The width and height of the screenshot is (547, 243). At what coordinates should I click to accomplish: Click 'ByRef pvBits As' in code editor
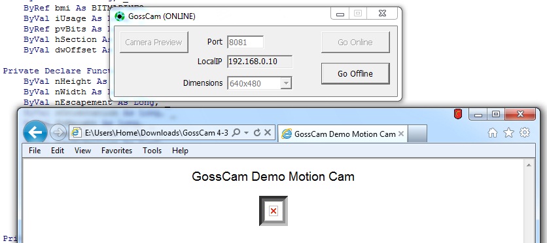pyautogui.click(x=63, y=29)
